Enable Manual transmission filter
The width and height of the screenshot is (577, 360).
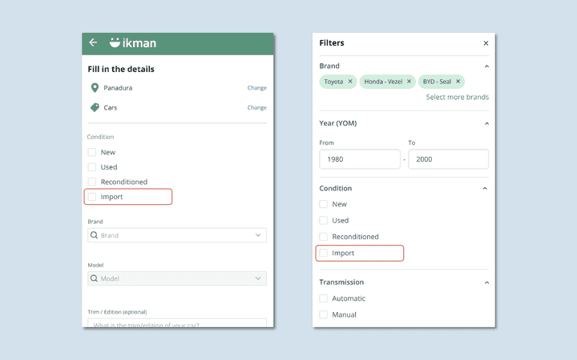[324, 314]
